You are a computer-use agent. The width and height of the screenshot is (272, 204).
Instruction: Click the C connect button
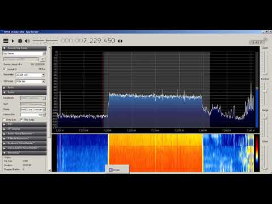tap(43, 59)
